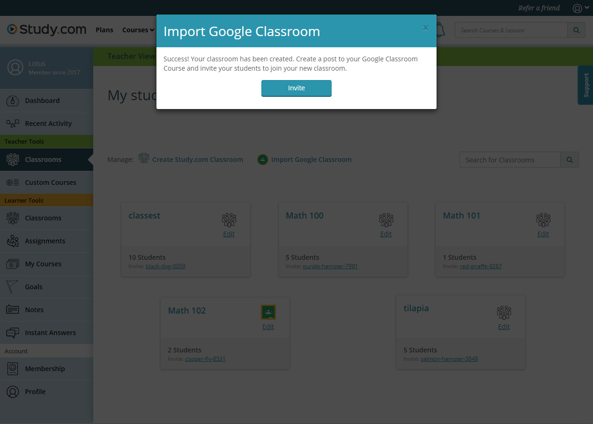Open Learner Tools Classrooms item

[46, 218]
